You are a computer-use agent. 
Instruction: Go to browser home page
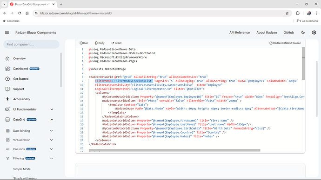[x=27, y=13]
